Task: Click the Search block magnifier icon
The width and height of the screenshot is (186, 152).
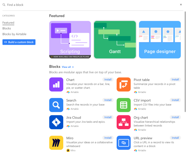Action: (x=56, y=105)
